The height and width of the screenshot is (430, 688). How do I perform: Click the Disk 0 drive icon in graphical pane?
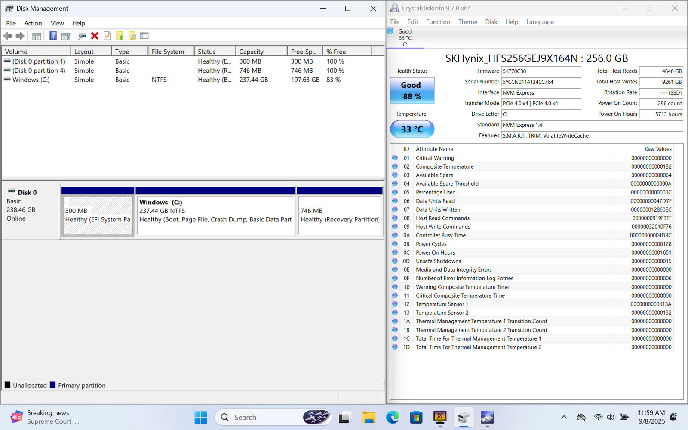pos(11,191)
